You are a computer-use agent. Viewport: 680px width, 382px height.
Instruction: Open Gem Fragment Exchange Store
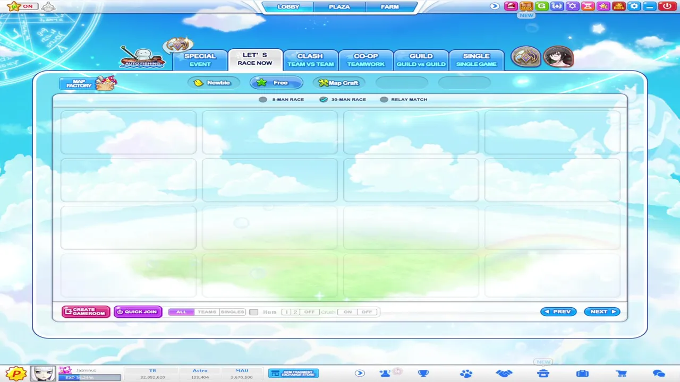pos(293,374)
